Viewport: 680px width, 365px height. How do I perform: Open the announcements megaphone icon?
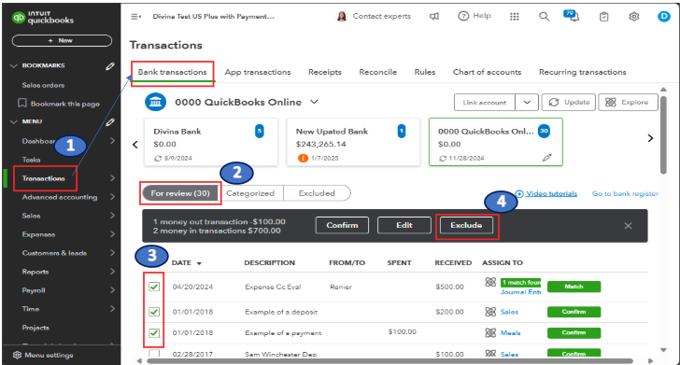[434, 16]
